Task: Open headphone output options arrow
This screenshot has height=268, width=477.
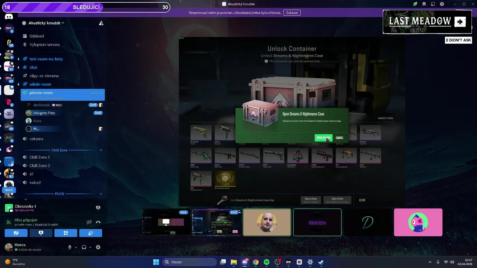Action: [x=90, y=247]
